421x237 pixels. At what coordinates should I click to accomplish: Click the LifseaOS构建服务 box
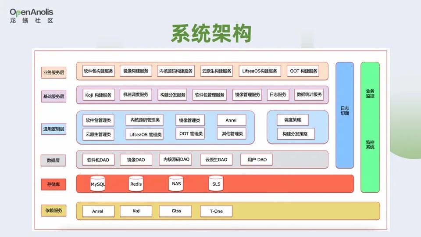tap(260, 71)
